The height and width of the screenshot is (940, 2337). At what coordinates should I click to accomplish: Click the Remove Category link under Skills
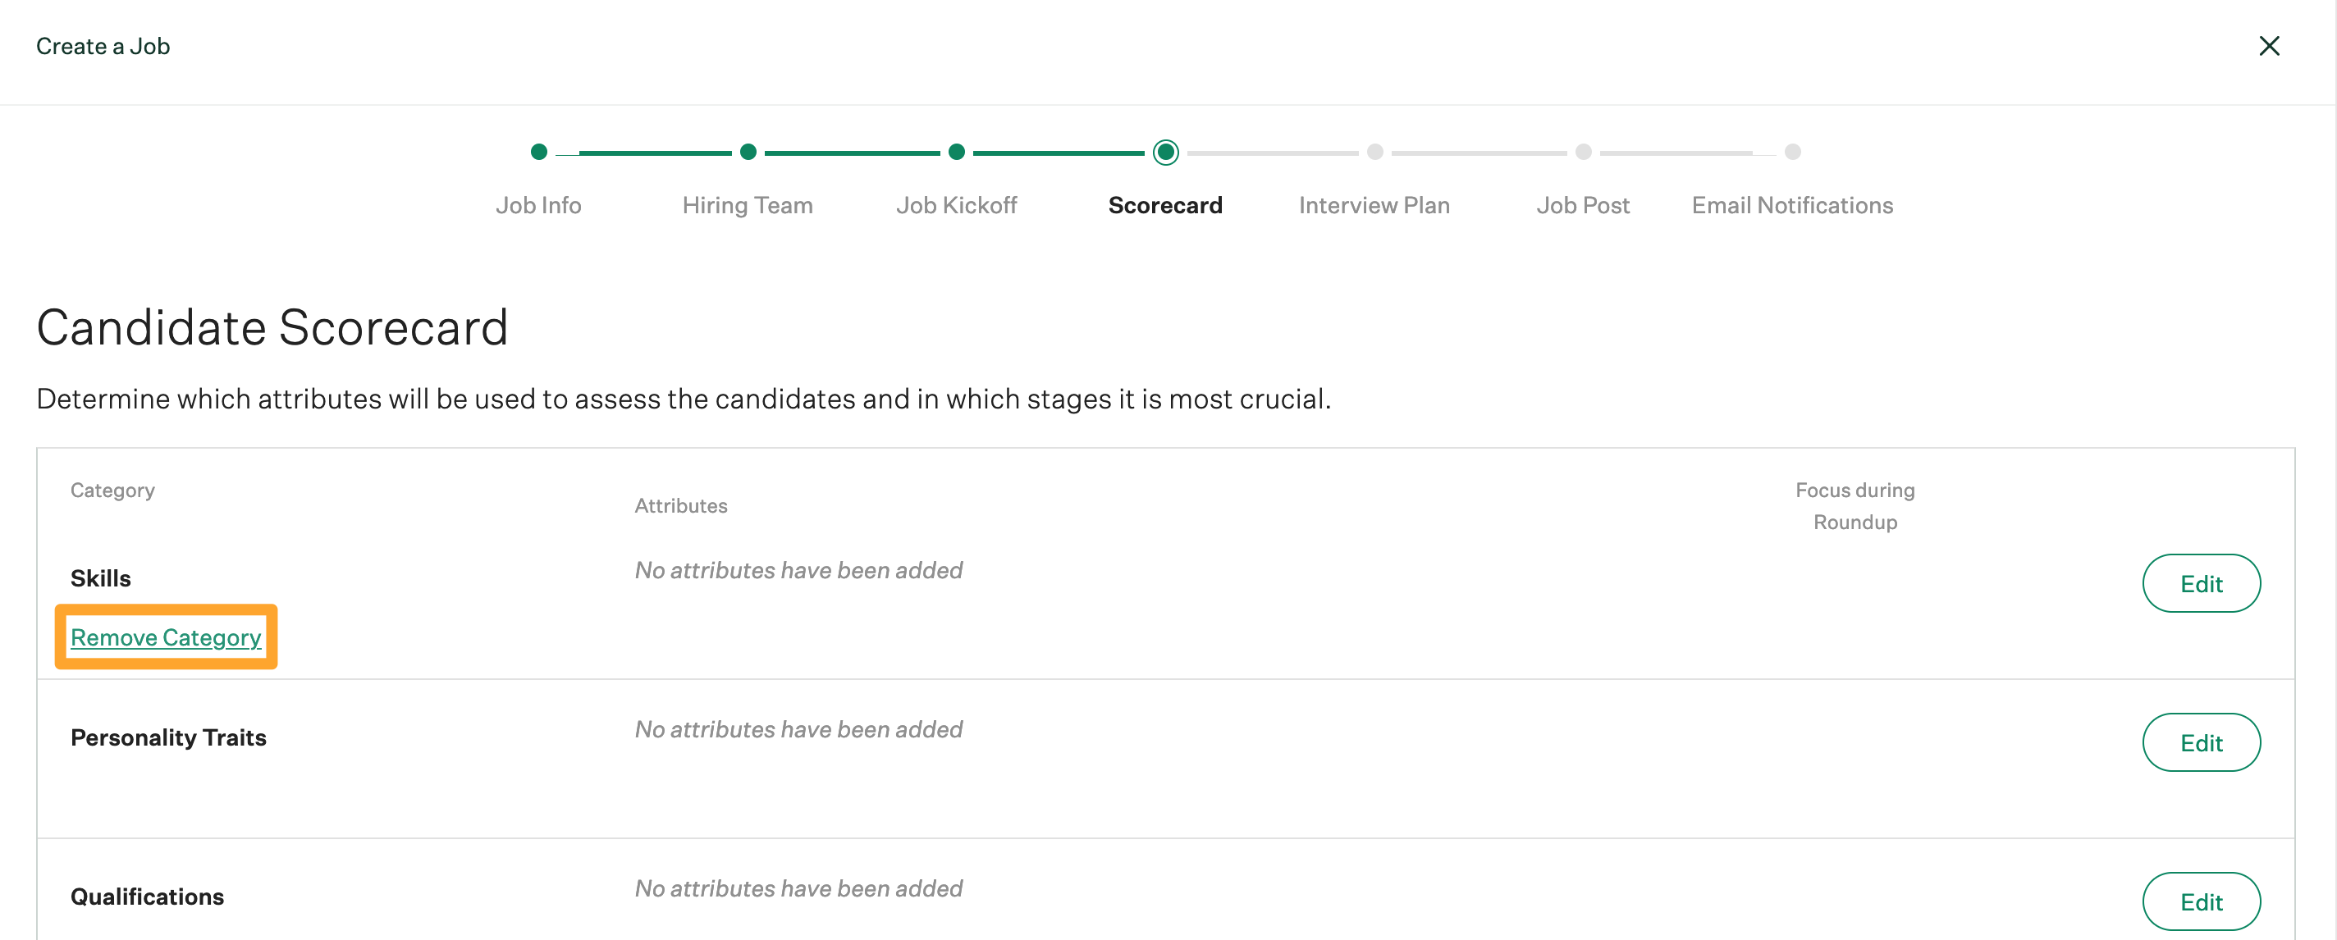166,637
